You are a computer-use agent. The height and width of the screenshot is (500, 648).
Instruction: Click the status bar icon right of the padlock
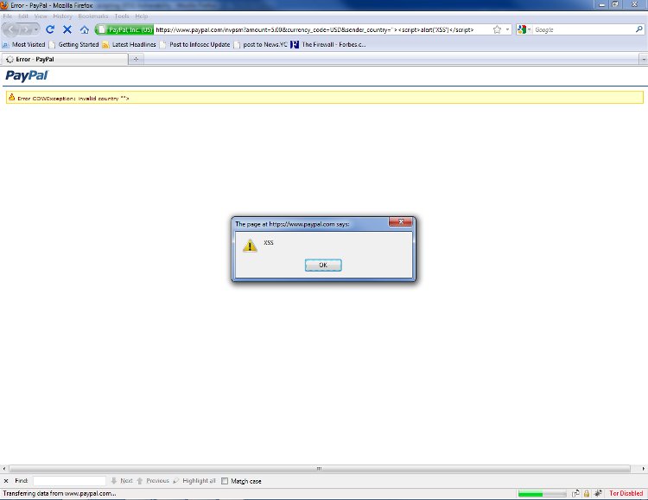(598, 493)
